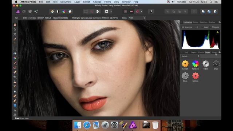Select the Gradient tool
Viewport: 233px width, 131px height.
[15, 58]
